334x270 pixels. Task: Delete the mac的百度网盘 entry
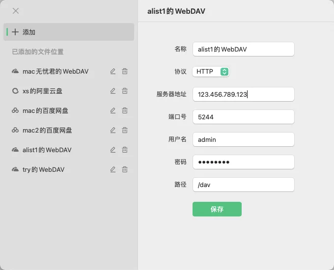pyautogui.click(x=125, y=110)
